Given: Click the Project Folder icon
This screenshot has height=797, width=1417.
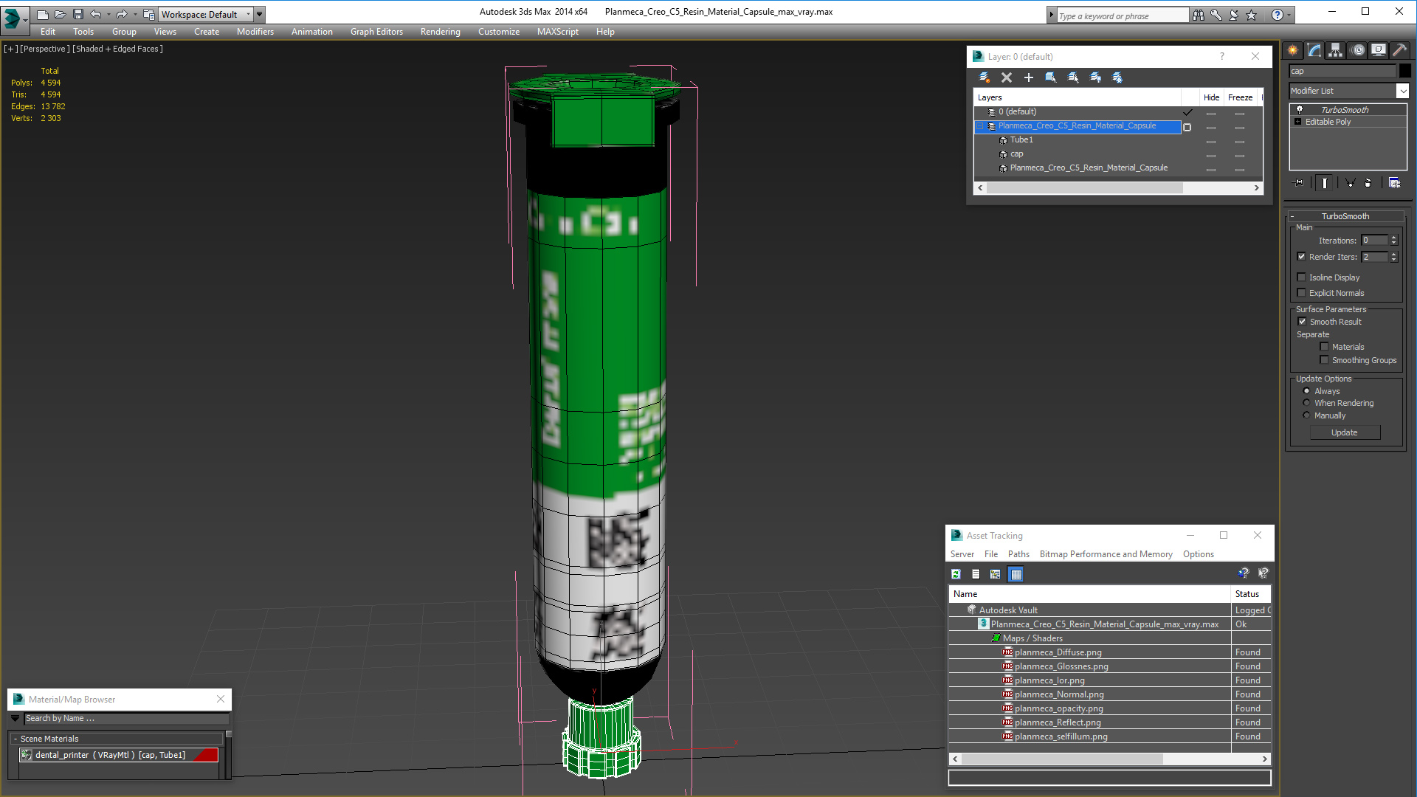Looking at the screenshot, I should point(148,14).
